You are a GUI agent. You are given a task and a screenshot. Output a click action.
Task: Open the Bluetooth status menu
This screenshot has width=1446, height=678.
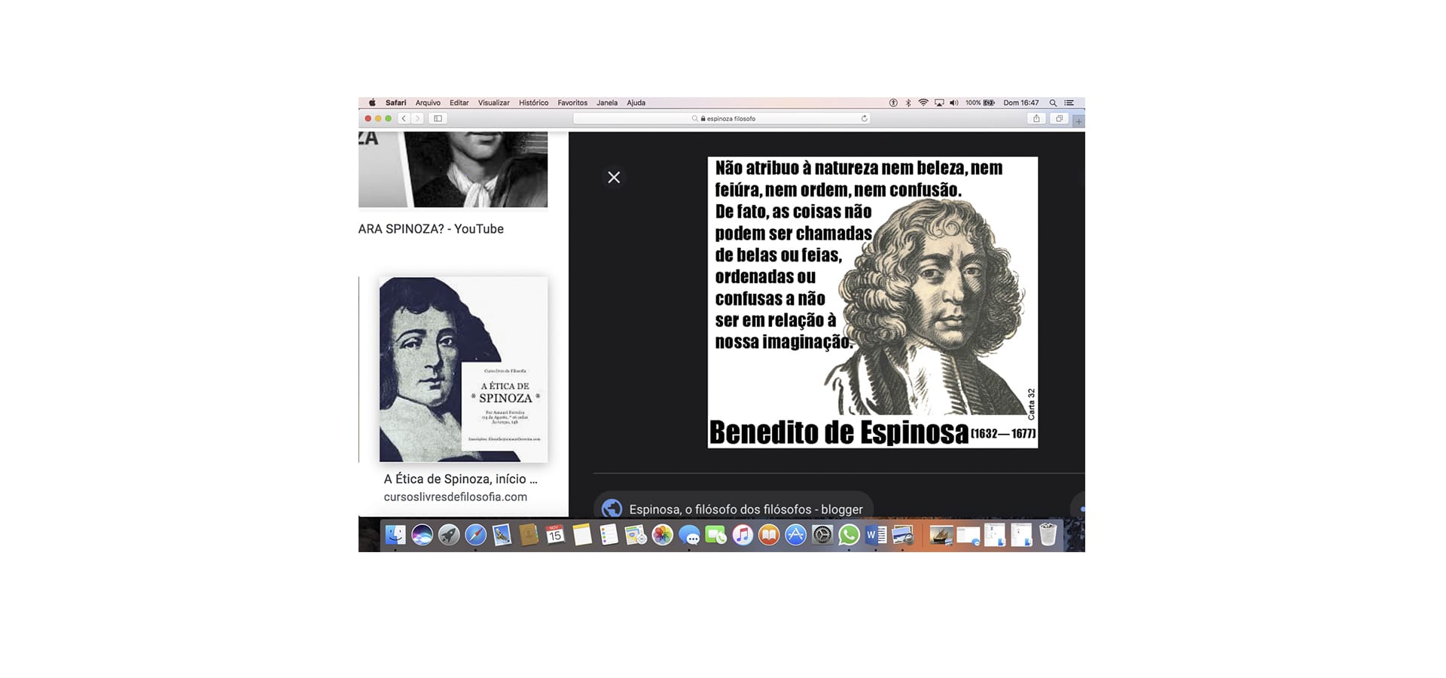[x=908, y=102]
